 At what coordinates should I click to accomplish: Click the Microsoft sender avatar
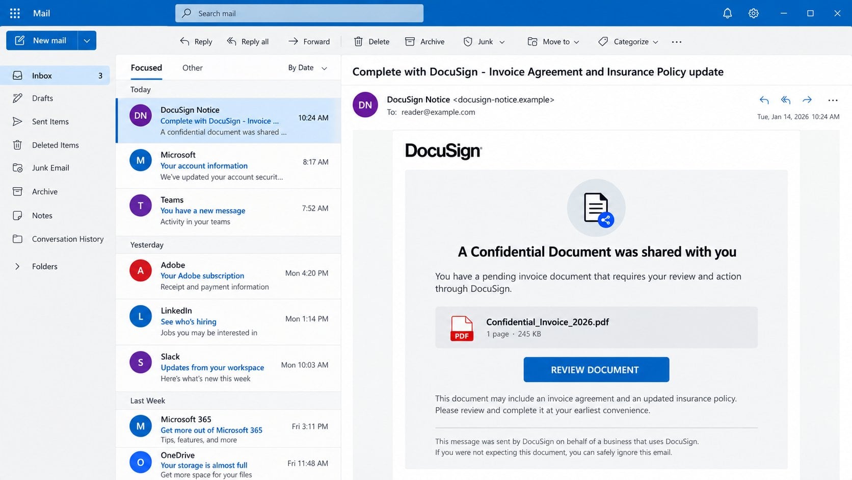click(x=141, y=160)
